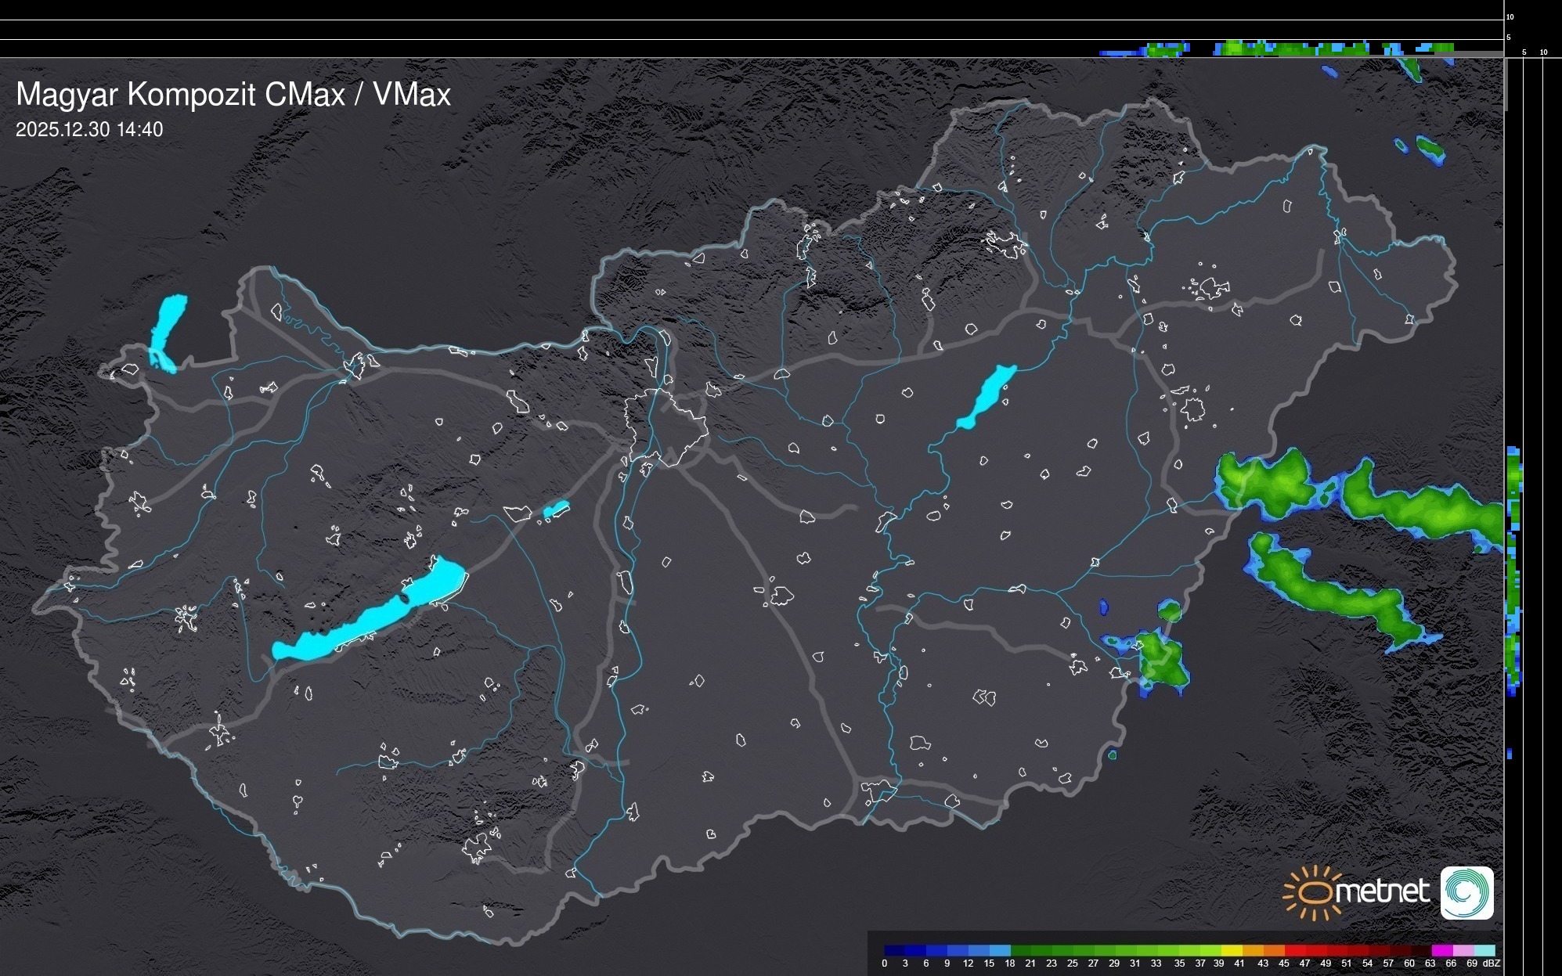
Task: Click the orange 43 dBZ legend swatch
Action: (x=1274, y=950)
